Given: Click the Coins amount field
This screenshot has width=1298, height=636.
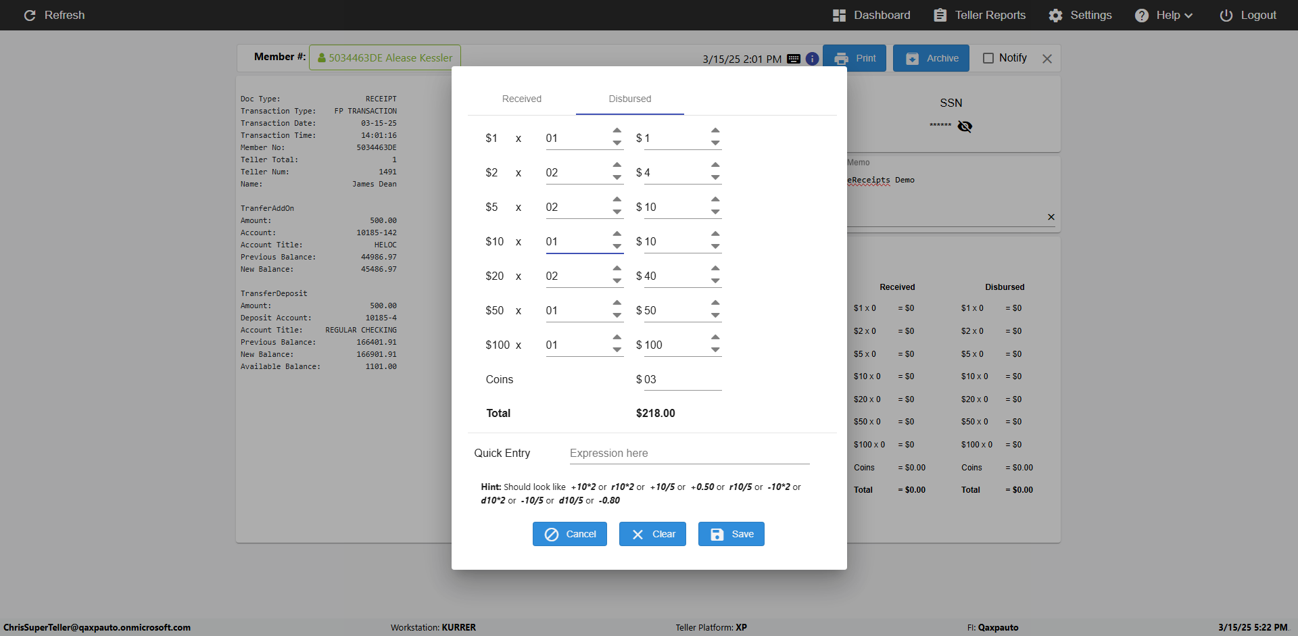Looking at the screenshot, I should (682, 380).
